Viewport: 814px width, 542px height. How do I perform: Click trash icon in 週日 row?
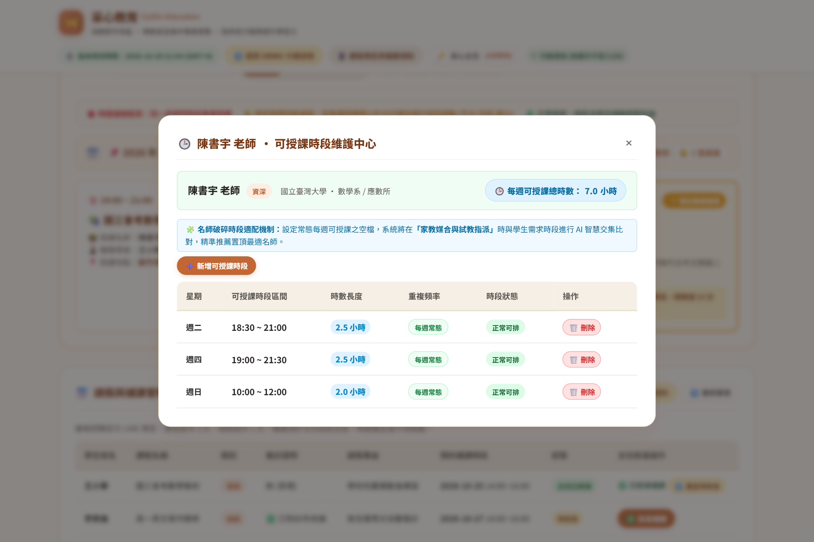[574, 392]
